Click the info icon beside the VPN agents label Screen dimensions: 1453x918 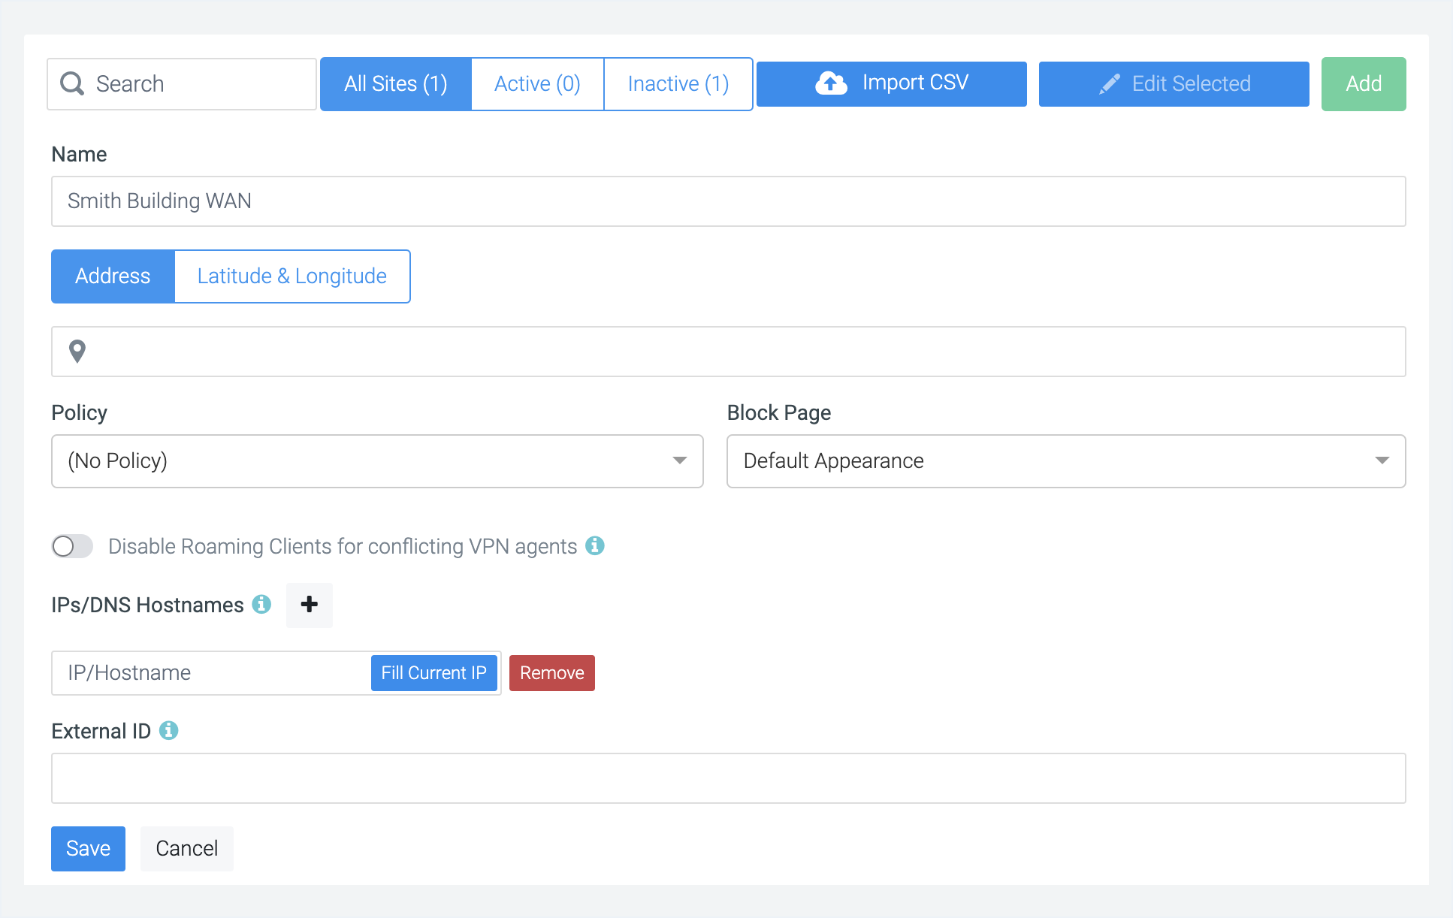point(595,545)
